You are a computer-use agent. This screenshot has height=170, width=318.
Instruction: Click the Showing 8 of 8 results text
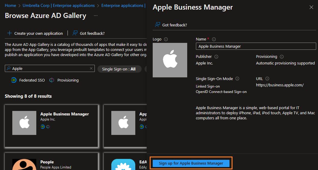point(28,96)
